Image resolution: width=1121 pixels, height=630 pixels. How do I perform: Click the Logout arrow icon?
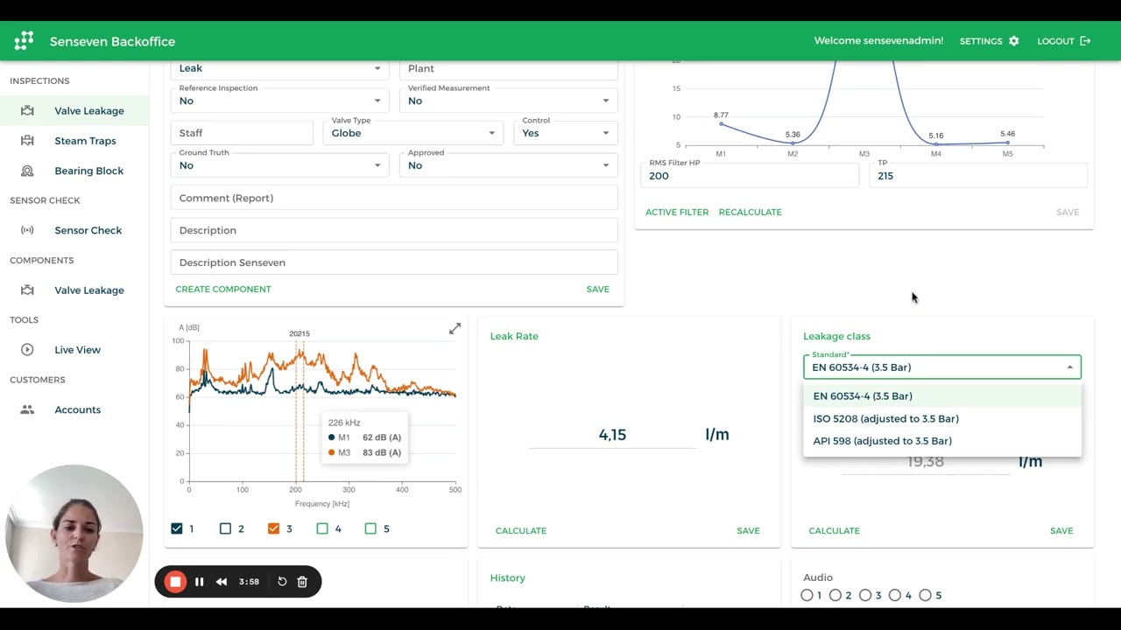coord(1086,41)
